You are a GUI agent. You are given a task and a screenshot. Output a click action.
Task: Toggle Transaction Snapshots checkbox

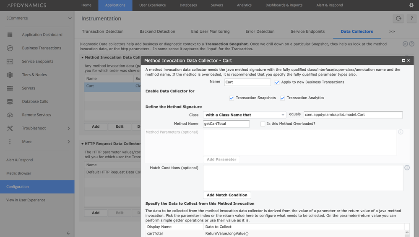(232, 98)
